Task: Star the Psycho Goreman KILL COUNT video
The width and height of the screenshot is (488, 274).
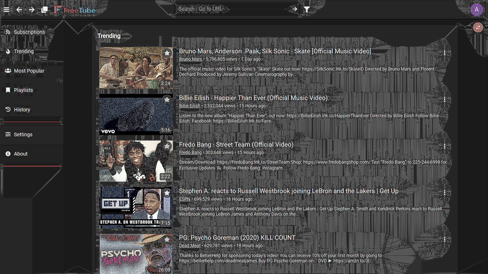Action: click(167, 239)
